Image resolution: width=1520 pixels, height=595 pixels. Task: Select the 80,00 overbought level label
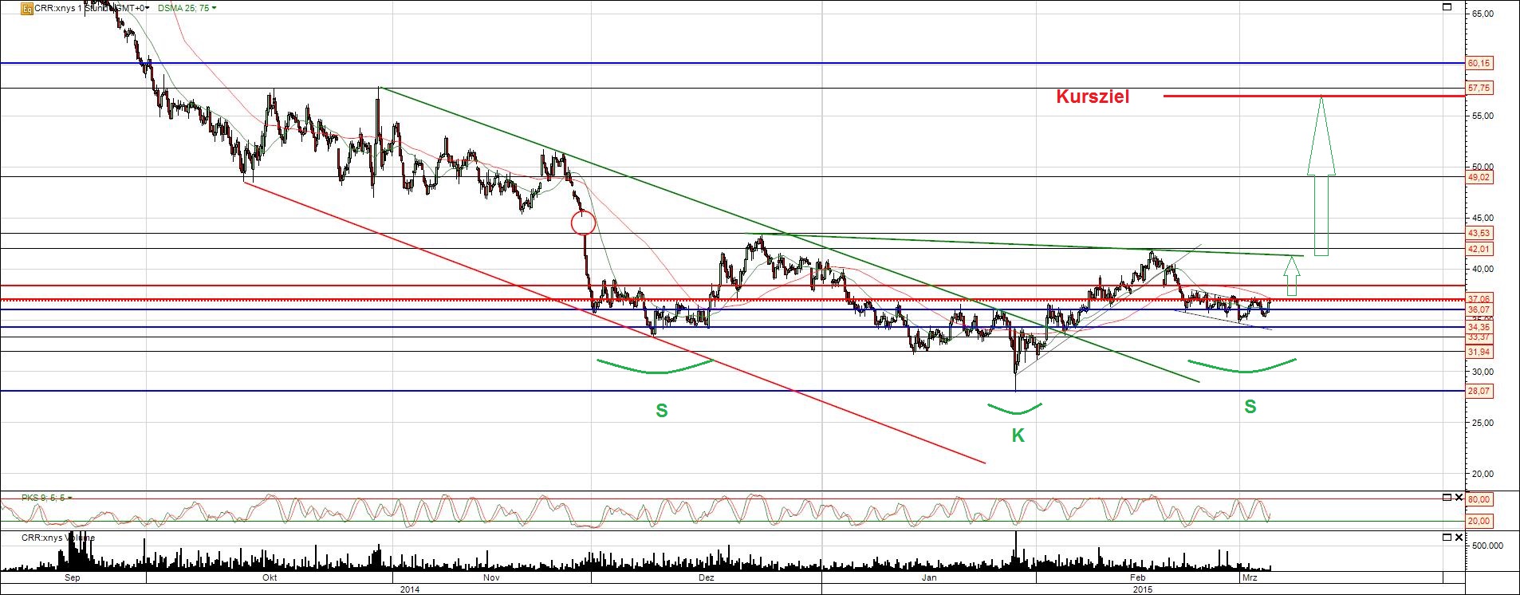click(x=1479, y=499)
